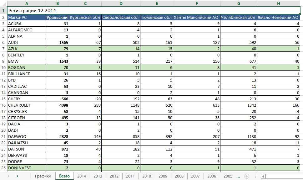The image size is (303, 180).
Task: Open the 2011 sheet tab
Action: [130, 176]
